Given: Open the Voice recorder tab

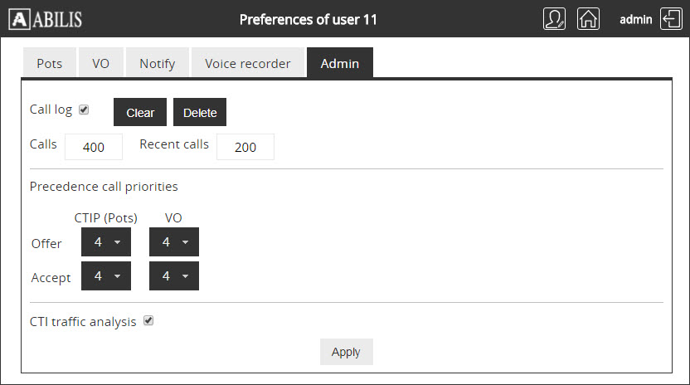Looking at the screenshot, I should click(x=247, y=63).
